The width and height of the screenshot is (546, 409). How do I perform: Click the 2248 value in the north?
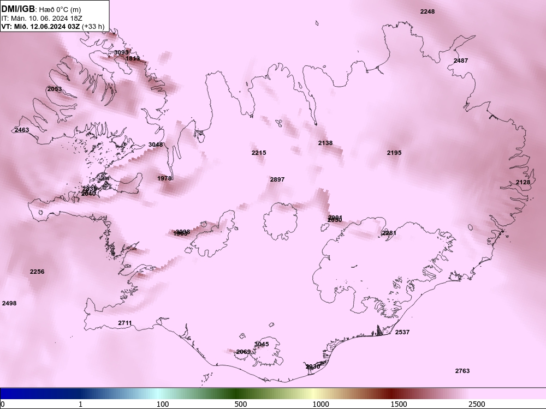[428, 11]
